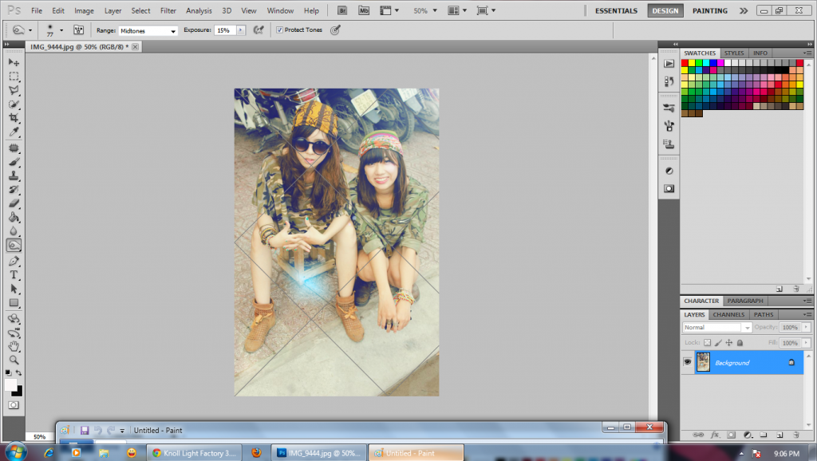The height and width of the screenshot is (461, 817).
Task: Toggle tablet pressure control for size
Action: 336,30
